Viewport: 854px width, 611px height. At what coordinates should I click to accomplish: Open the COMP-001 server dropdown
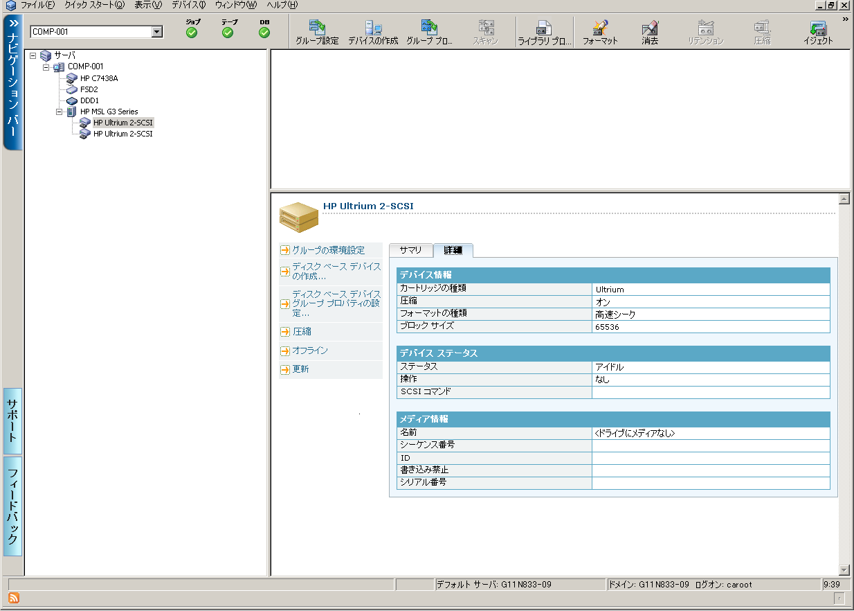157,31
